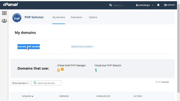This screenshot has width=180, height=101.
Task: Switch to the My domains tab
Action: point(59,17)
